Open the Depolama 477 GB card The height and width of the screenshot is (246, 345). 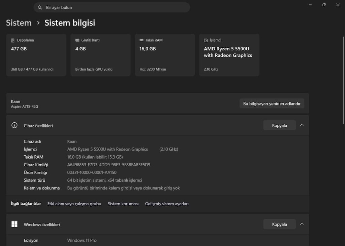[x=36, y=55]
